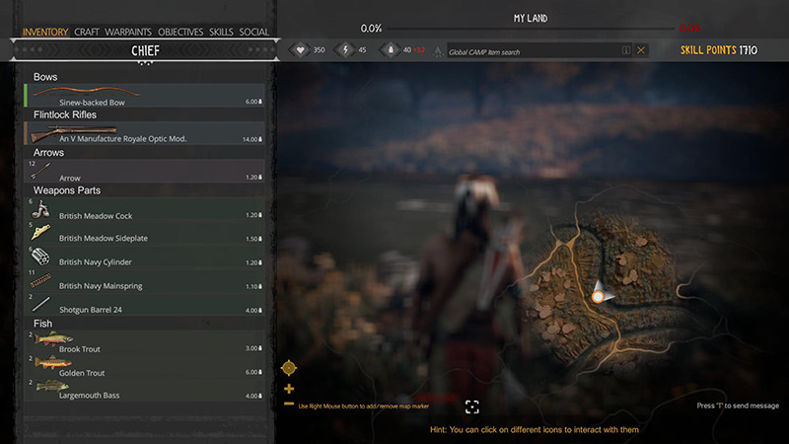
Task: Click the 0.0% white percentage value
Action: 371,29
